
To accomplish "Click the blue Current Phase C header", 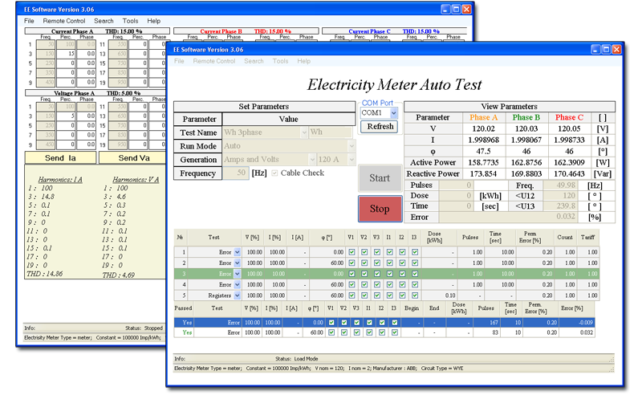I will tap(369, 31).
